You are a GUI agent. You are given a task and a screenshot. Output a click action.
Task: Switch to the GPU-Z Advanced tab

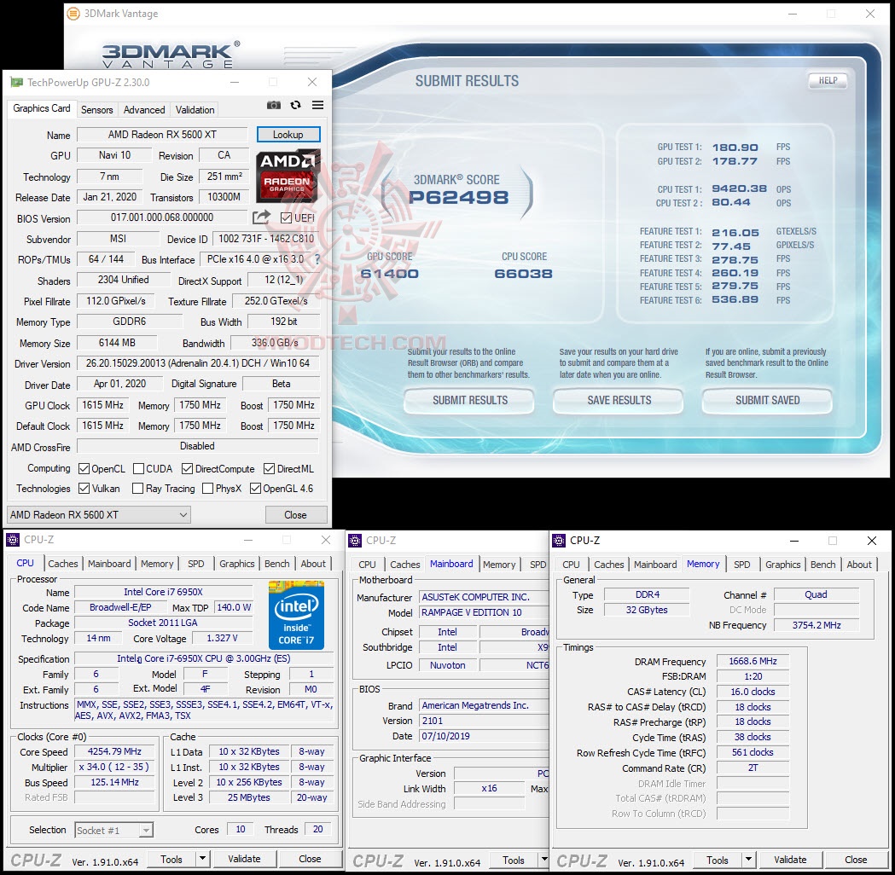pos(144,109)
